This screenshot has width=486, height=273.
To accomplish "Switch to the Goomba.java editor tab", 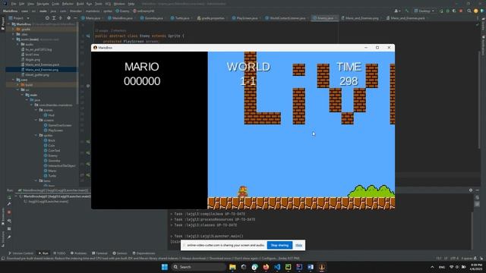I will pos(152,18).
